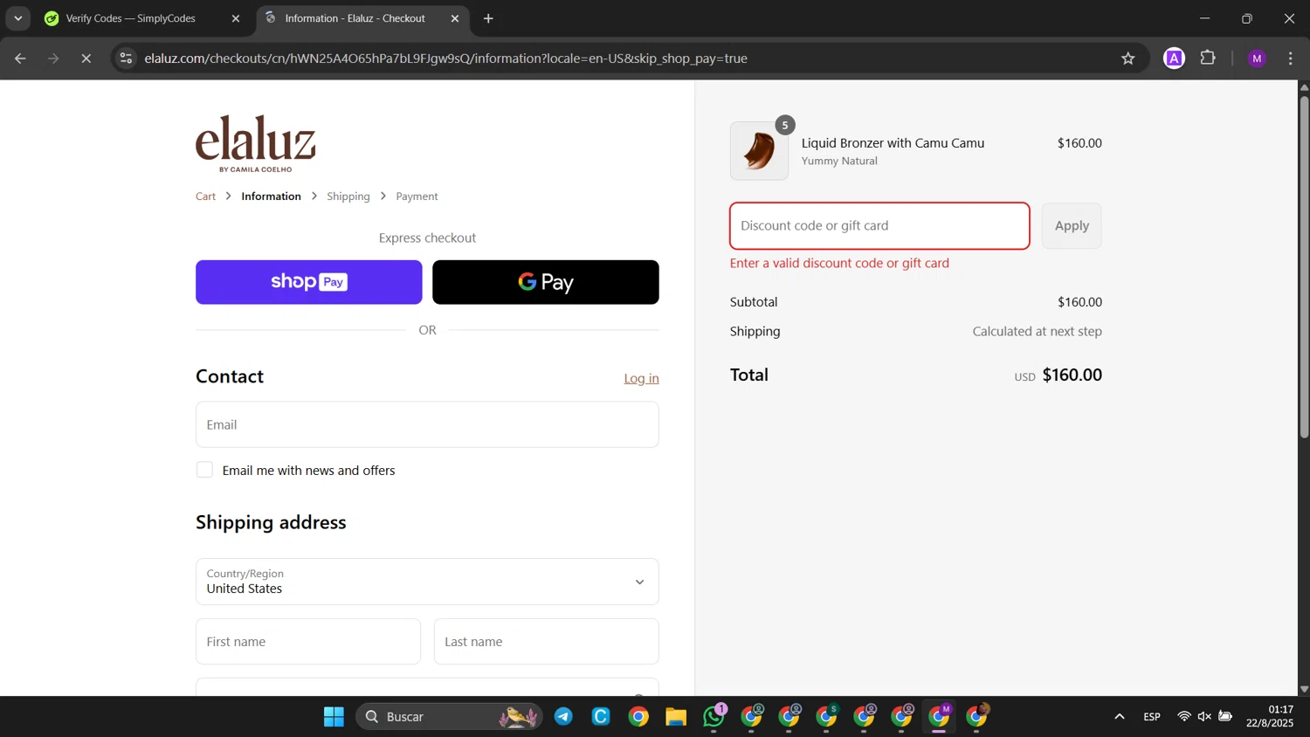Click the Email input field
This screenshot has width=1310, height=737.
[x=427, y=424]
